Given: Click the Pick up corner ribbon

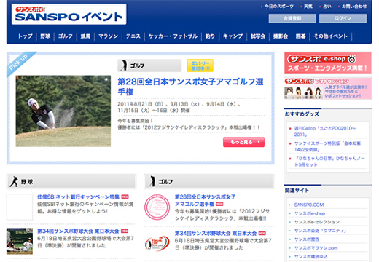Looking at the screenshot, I should pos(20,63).
